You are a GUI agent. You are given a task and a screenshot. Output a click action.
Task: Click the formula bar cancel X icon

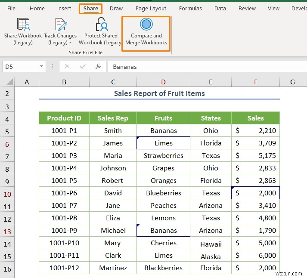coord(67,66)
